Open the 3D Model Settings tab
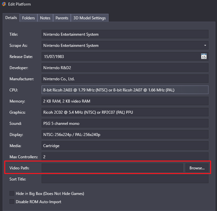This screenshot has width=217, height=211. click(89, 18)
